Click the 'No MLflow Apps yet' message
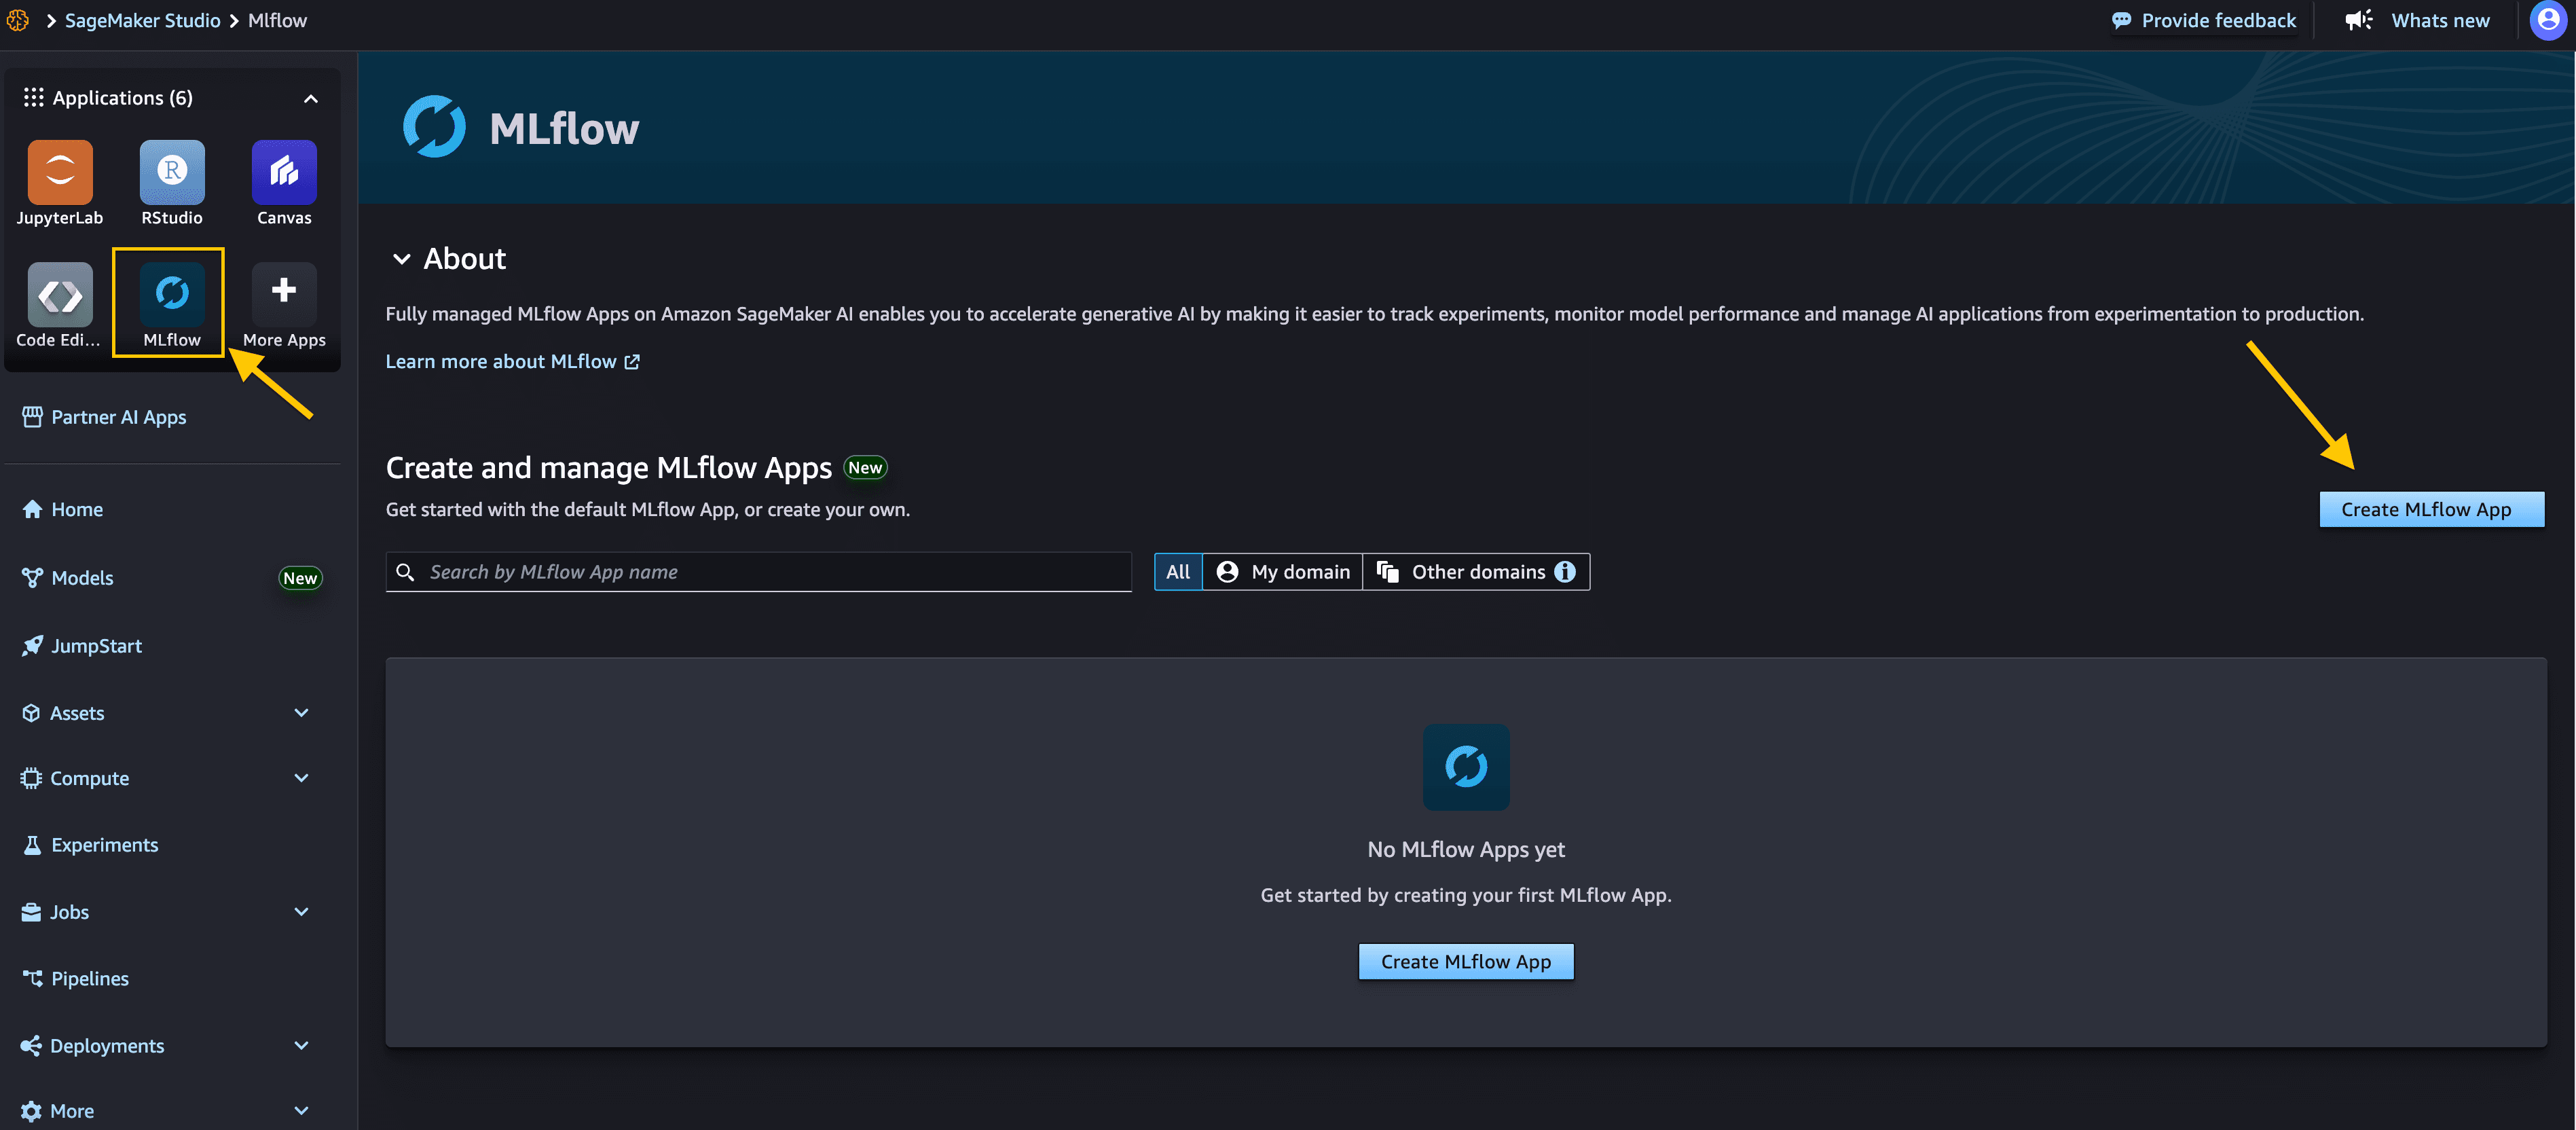The height and width of the screenshot is (1130, 2576). pos(1466,849)
